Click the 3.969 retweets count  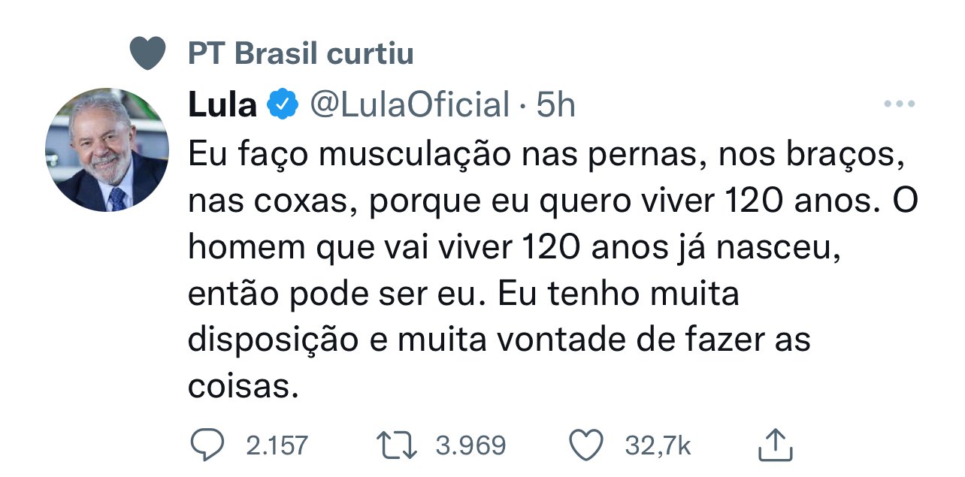(x=470, y=446)
